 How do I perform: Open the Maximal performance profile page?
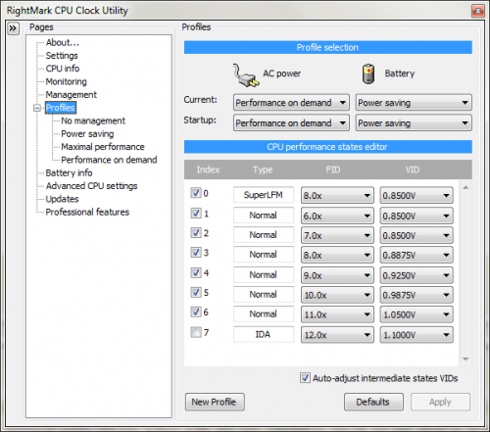[x=103, y=147]
